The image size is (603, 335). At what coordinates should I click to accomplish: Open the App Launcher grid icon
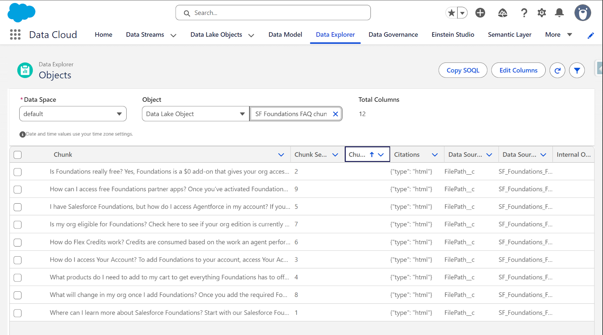click(x=15, y=35)
